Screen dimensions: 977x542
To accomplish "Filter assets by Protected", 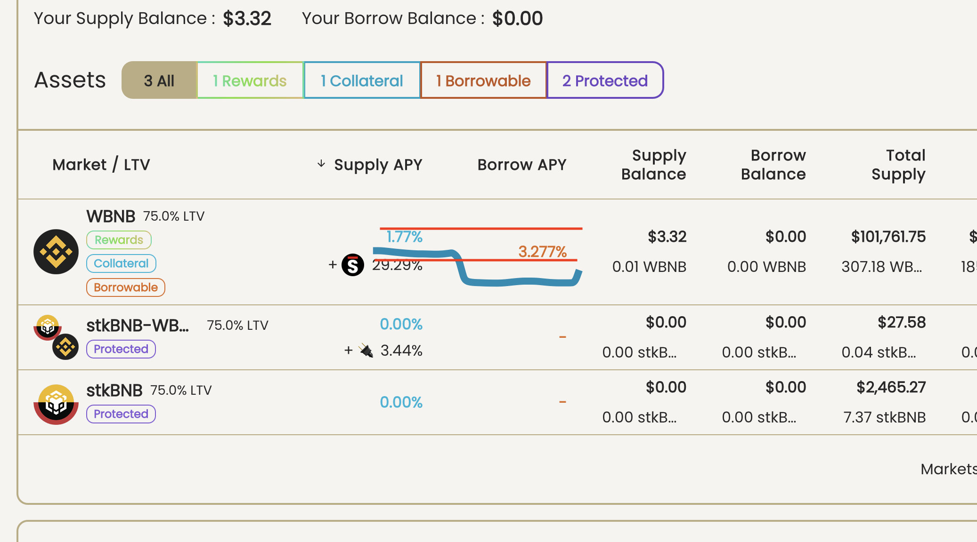I will (605, 80).
